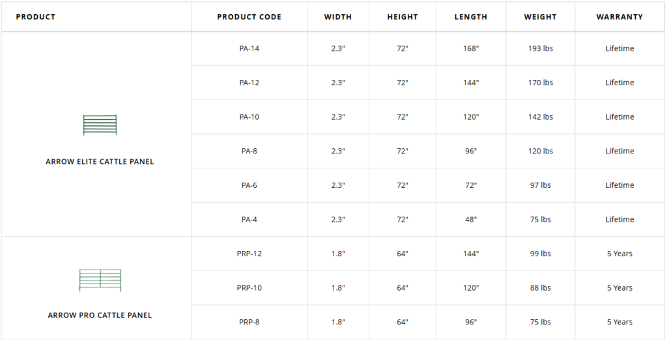The image size is (667, 342).
Task: Click the Warranty column header
Action: pos(619,17)
